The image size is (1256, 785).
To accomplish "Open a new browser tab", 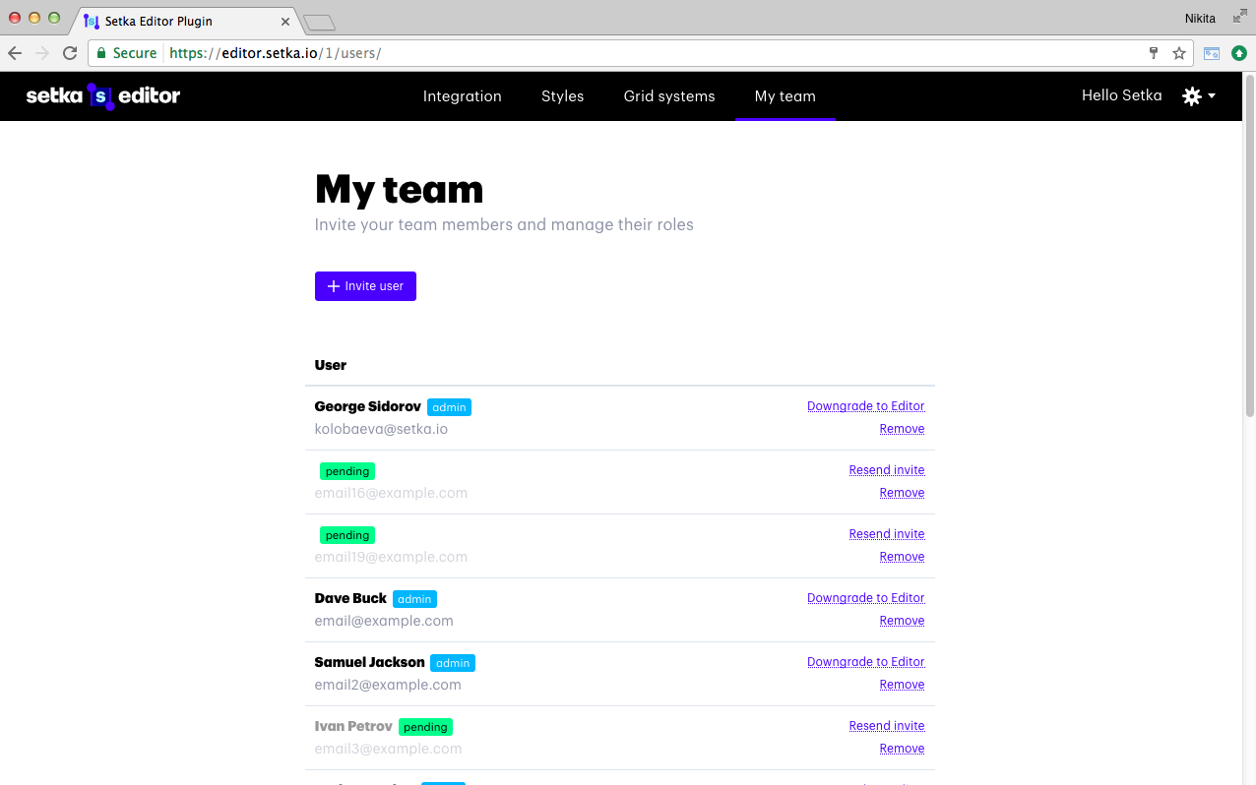I will (x=319, y=22).
